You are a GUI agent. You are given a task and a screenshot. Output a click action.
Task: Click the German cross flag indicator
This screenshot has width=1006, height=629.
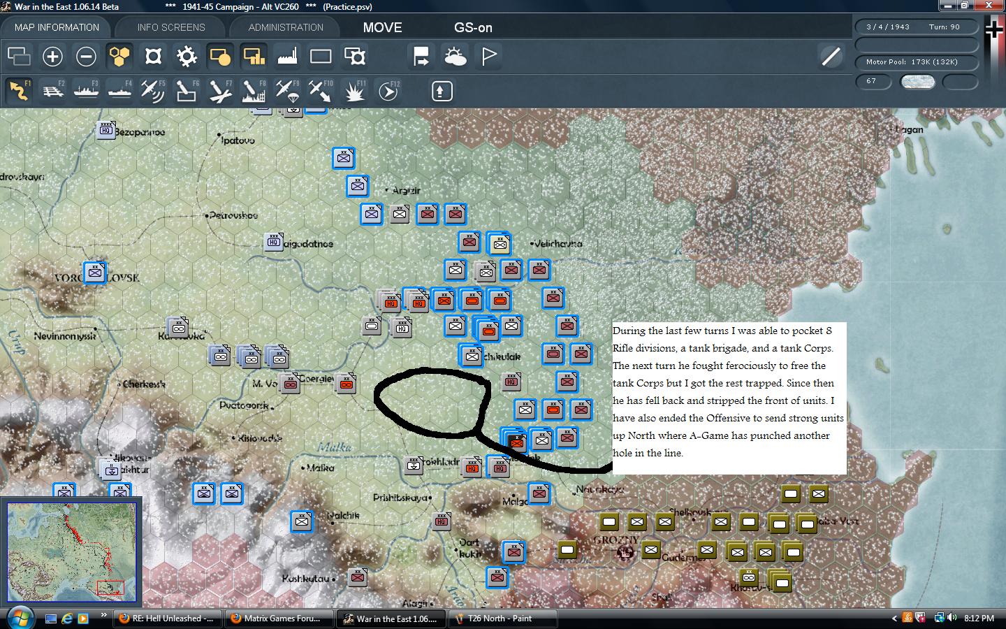click(994, 30)
